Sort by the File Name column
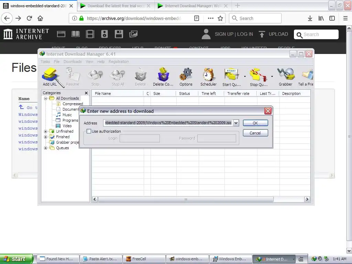 [x=118, y=93]
